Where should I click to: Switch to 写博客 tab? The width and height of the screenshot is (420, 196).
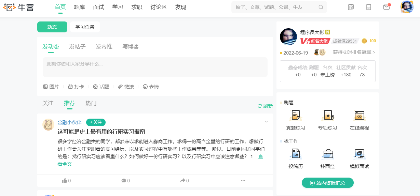[131, 46]
